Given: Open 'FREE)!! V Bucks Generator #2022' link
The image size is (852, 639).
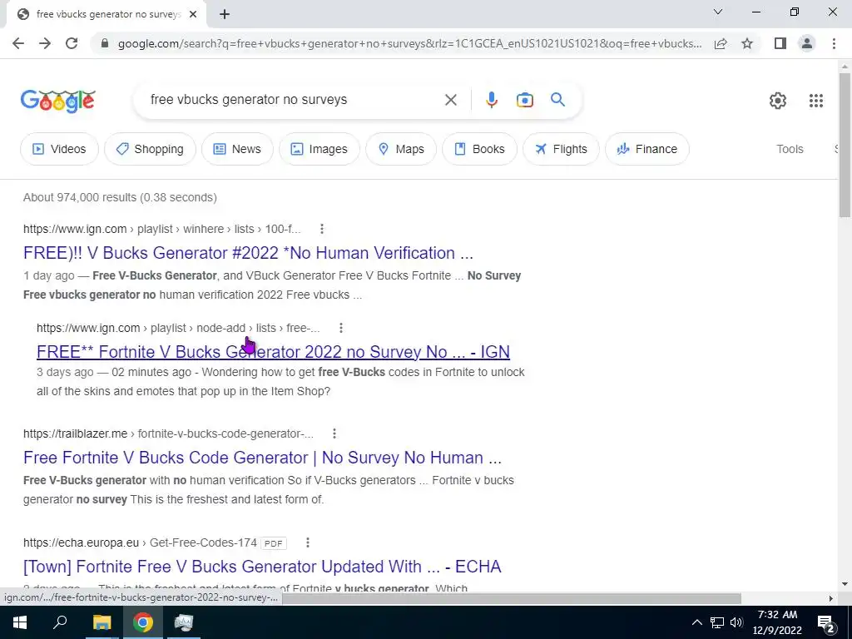Looking at the screenshot, I should (x=248, y=253).
